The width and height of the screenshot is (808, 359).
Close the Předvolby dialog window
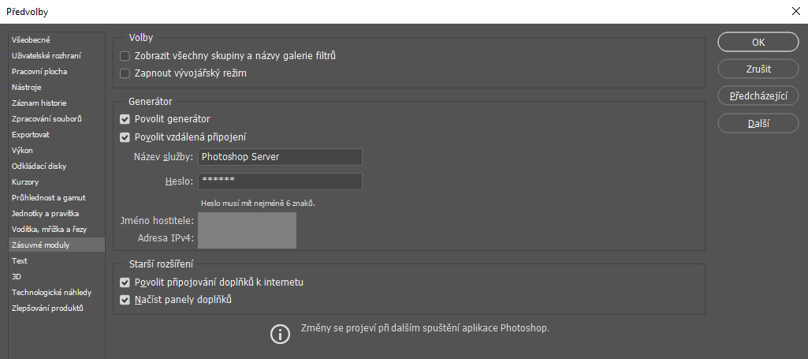point(794,11)
